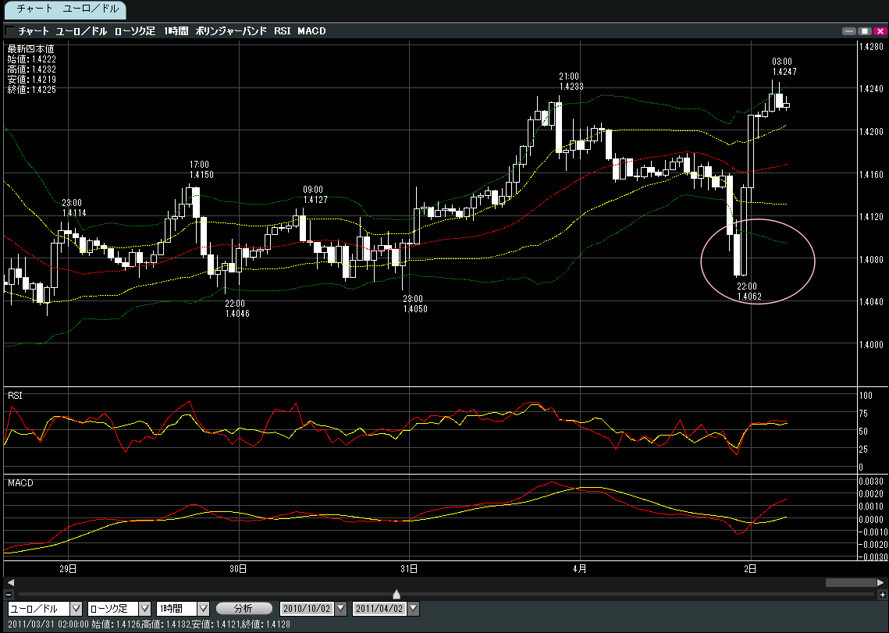
Task: Click the 分析 analysis button
Action: [244, 609]
